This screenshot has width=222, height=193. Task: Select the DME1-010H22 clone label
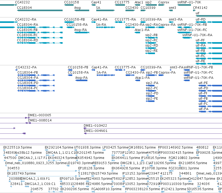[95, 126]
